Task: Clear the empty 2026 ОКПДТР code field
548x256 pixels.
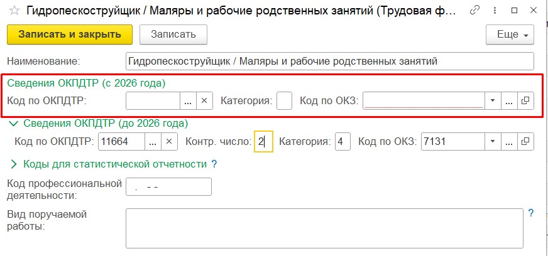Action: click(x=205, y=100)
